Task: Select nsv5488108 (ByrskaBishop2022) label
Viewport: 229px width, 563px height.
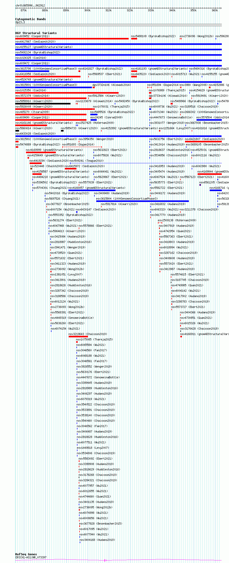Action: [153, 36]
